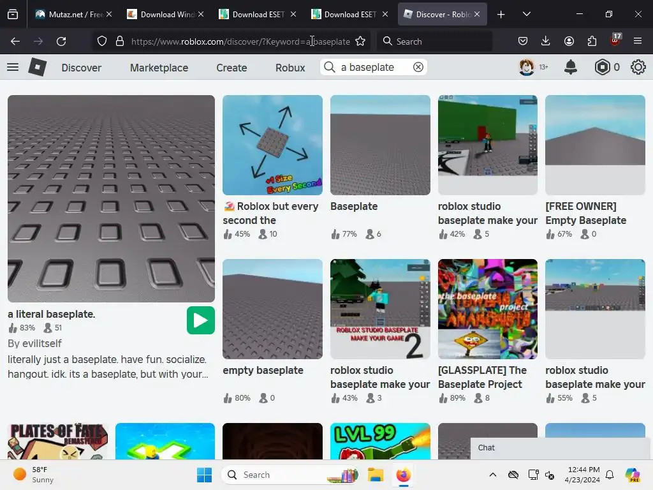Open the weather widget showing 58°F Sunny
653x490 pixels.
click(x=34, y=475)
